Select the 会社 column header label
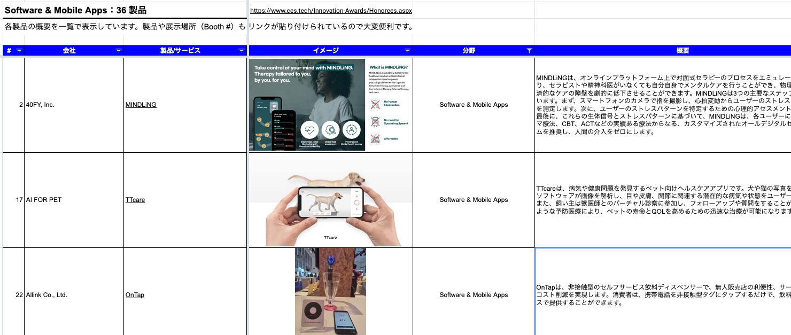The image size is (791, 335). click(69, 51)
